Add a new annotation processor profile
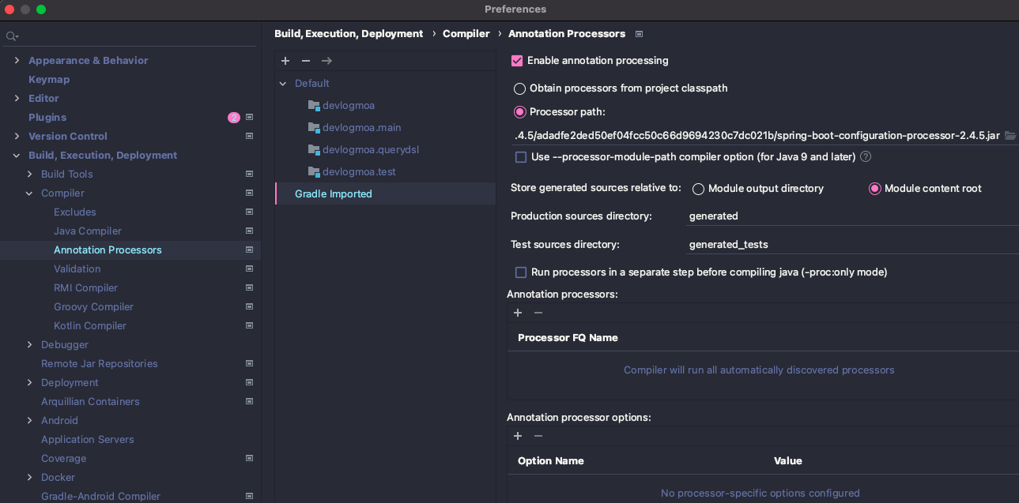1019x503 pixels. 285,61
